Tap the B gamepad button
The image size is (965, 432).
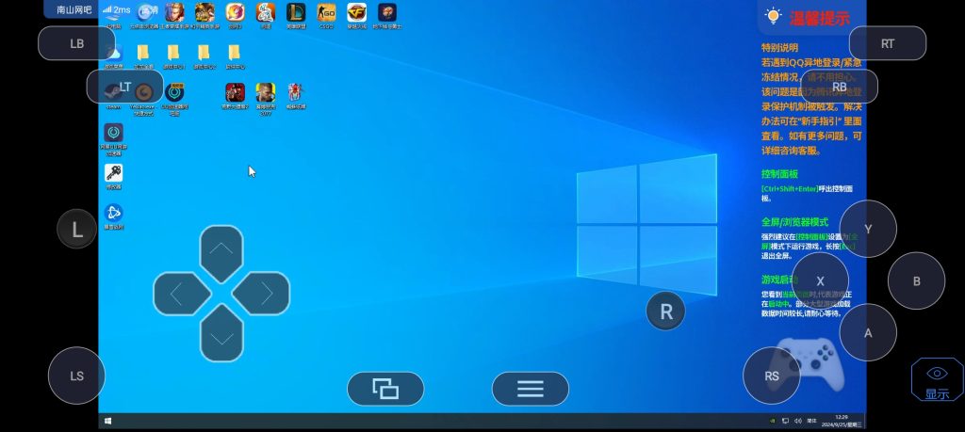(916, 281)
